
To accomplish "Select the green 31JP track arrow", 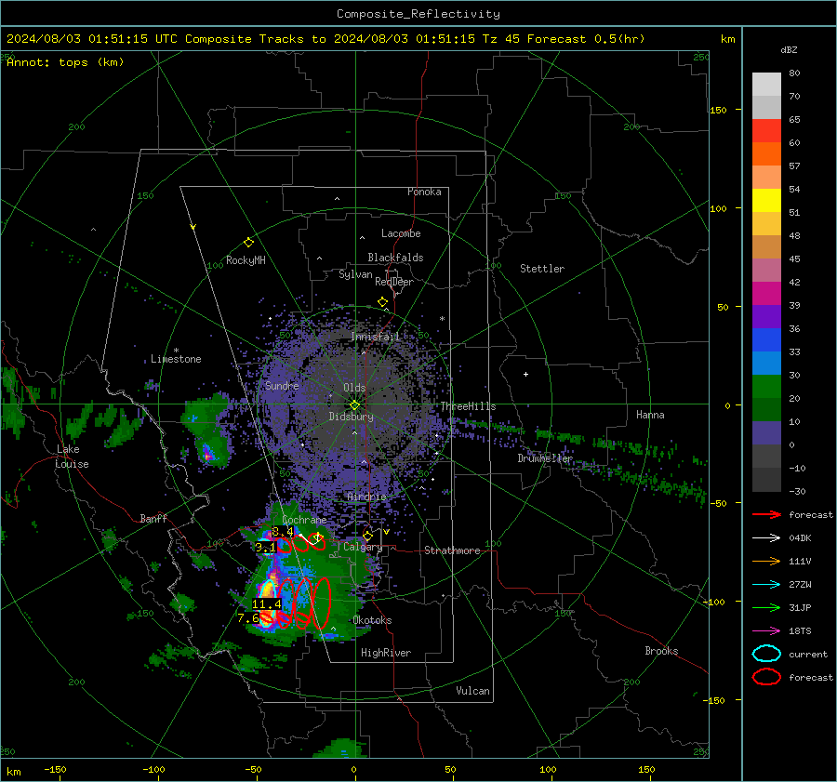I will (766, 607).
